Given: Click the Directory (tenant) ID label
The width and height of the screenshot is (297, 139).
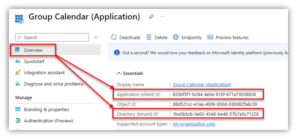Looking at the screenshot, I should (x=137, y=114).
